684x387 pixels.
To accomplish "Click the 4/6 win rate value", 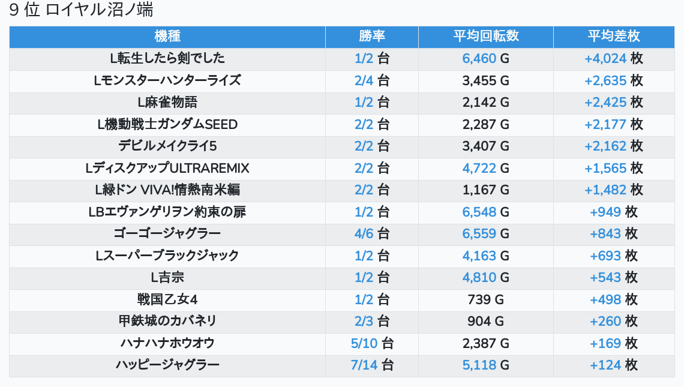I will (364, 233).
